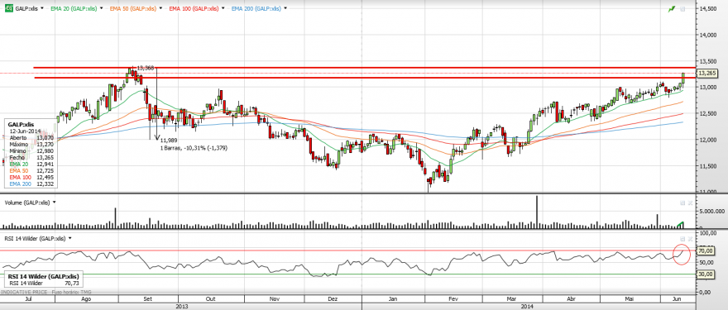The width and height of the screenshot is (728, 310).
Task: Click the Fev month label on time axis
Action: point(453,299)
